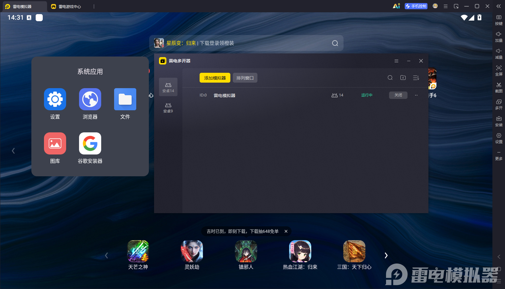This screenshot has height=289, width=505.
Task: Open the 热血江湖：归来 game
Action: (300, 255)
